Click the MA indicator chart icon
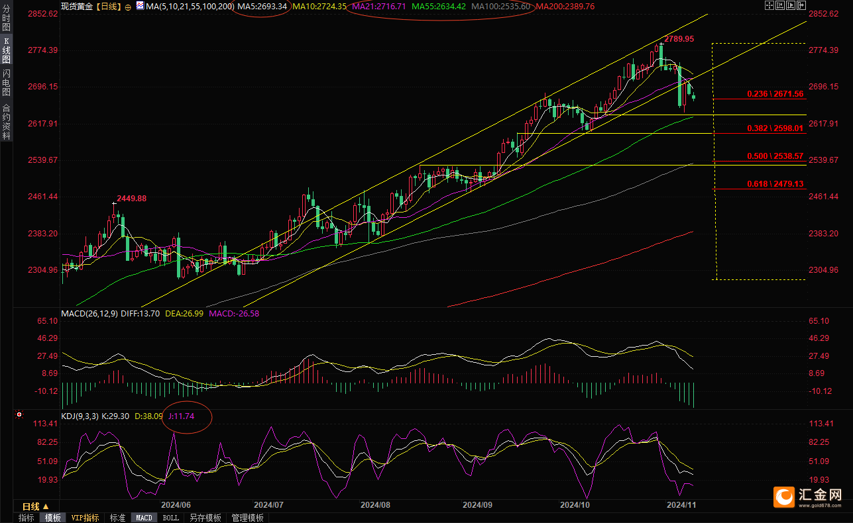This screenshot has height=523, width=853. tap(140, 5)
